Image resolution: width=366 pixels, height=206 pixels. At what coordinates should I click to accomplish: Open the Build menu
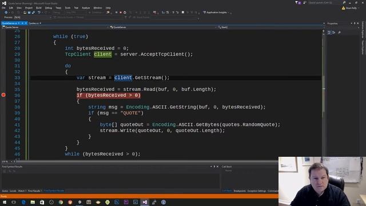(x=39, y=7)
